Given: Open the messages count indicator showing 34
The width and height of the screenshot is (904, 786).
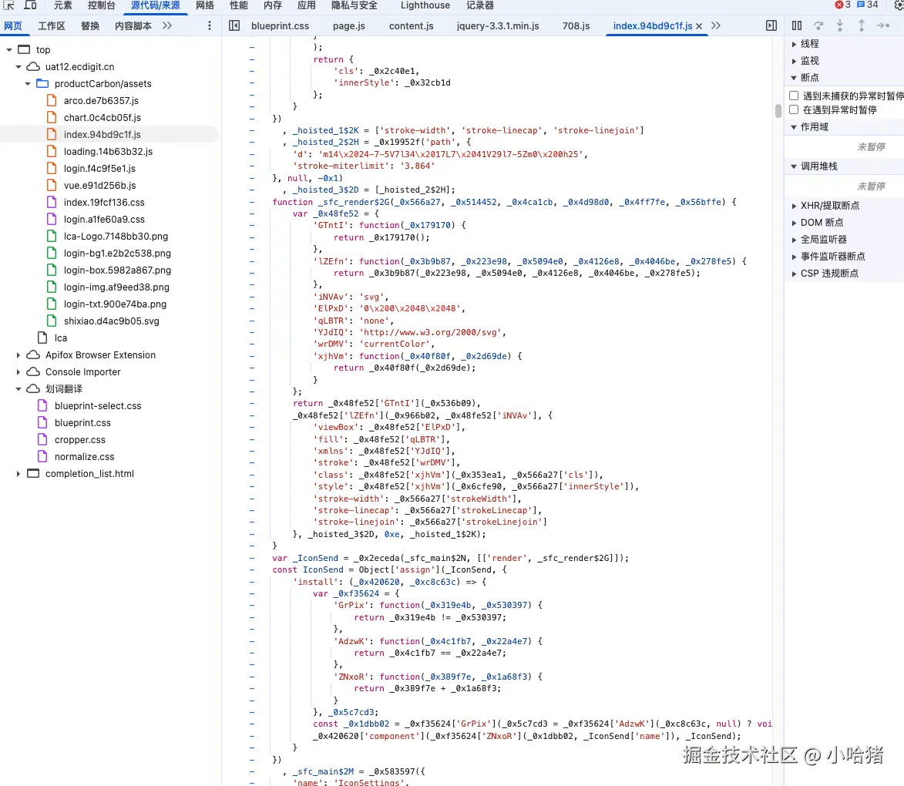Looking at the screenshot, I should (x=868, y=5).
